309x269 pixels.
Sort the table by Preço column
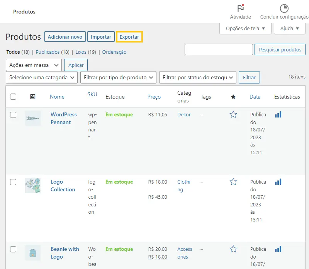pyautogui.click(x=154, y=97)
